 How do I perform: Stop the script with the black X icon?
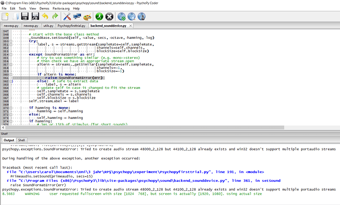point(109,17)
